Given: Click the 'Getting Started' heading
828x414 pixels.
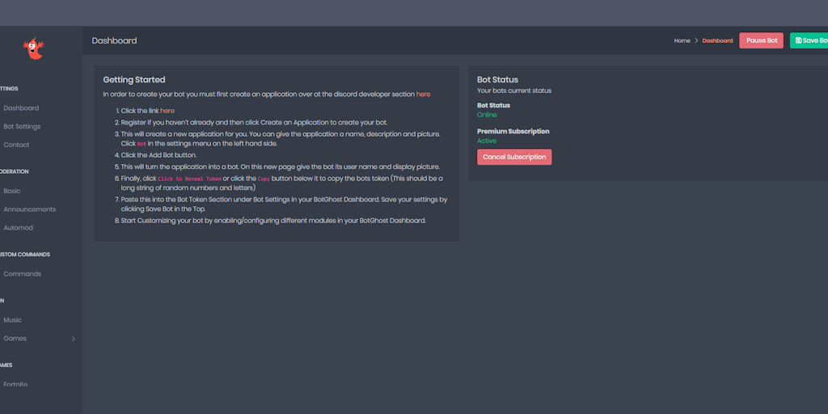Looking at the screenshot, I should click(x=134, y=80).
